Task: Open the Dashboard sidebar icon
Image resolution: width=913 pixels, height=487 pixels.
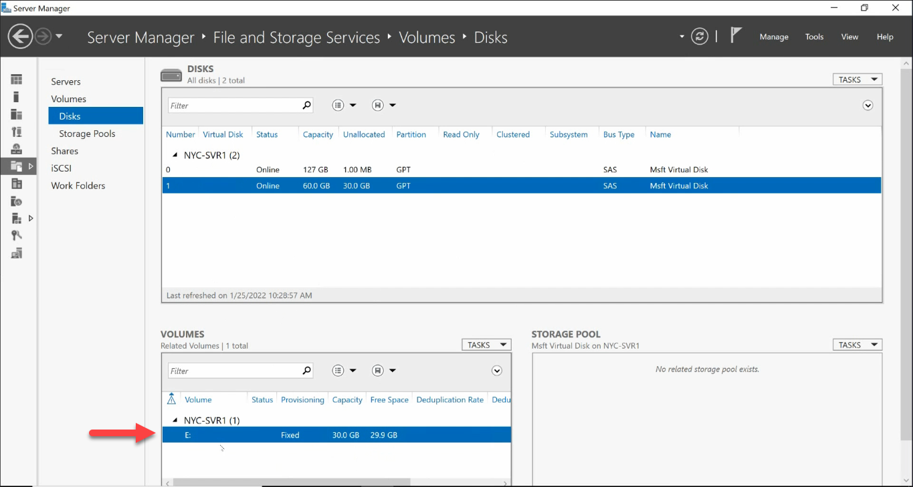Action: pyautogui.click(x=17, y=79)
